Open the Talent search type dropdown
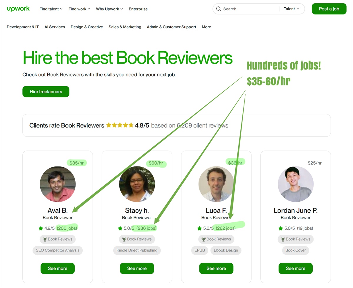Screen dimensions: 353x288 point(292,9)
